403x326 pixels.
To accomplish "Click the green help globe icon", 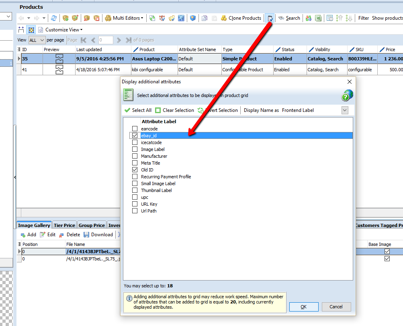I will 347,95.
